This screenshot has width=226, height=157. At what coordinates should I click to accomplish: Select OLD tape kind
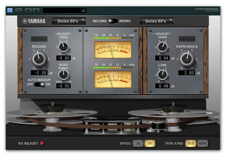click(191, 144)
